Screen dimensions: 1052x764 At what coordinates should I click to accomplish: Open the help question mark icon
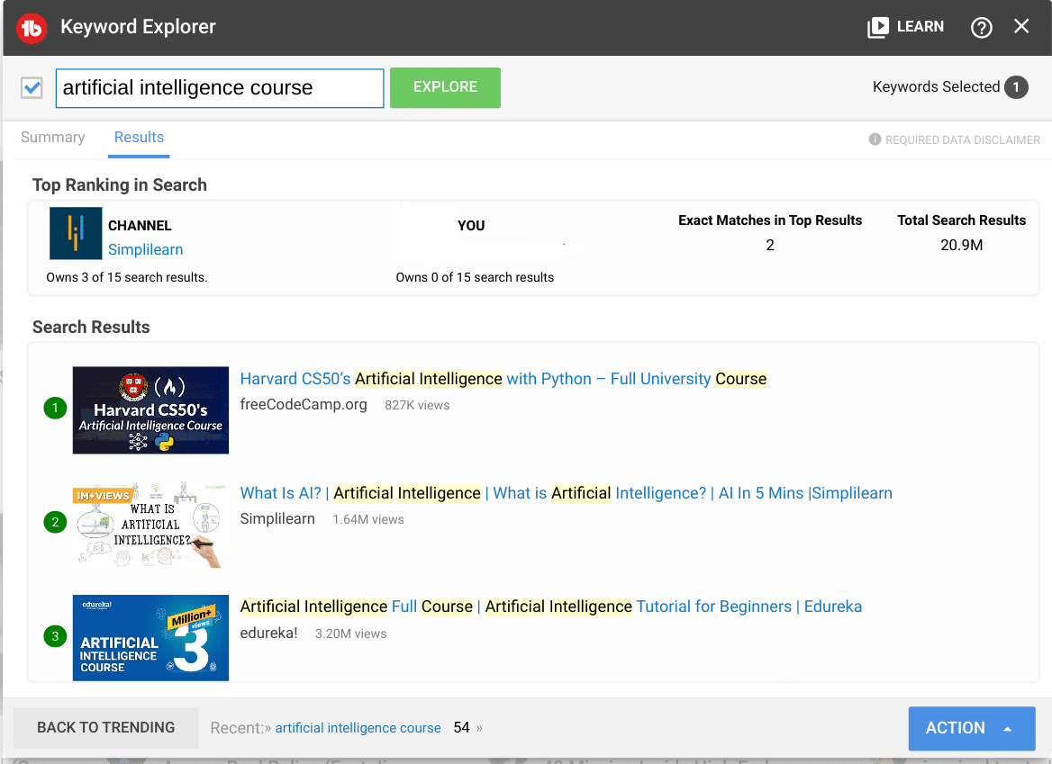[981, 28]
